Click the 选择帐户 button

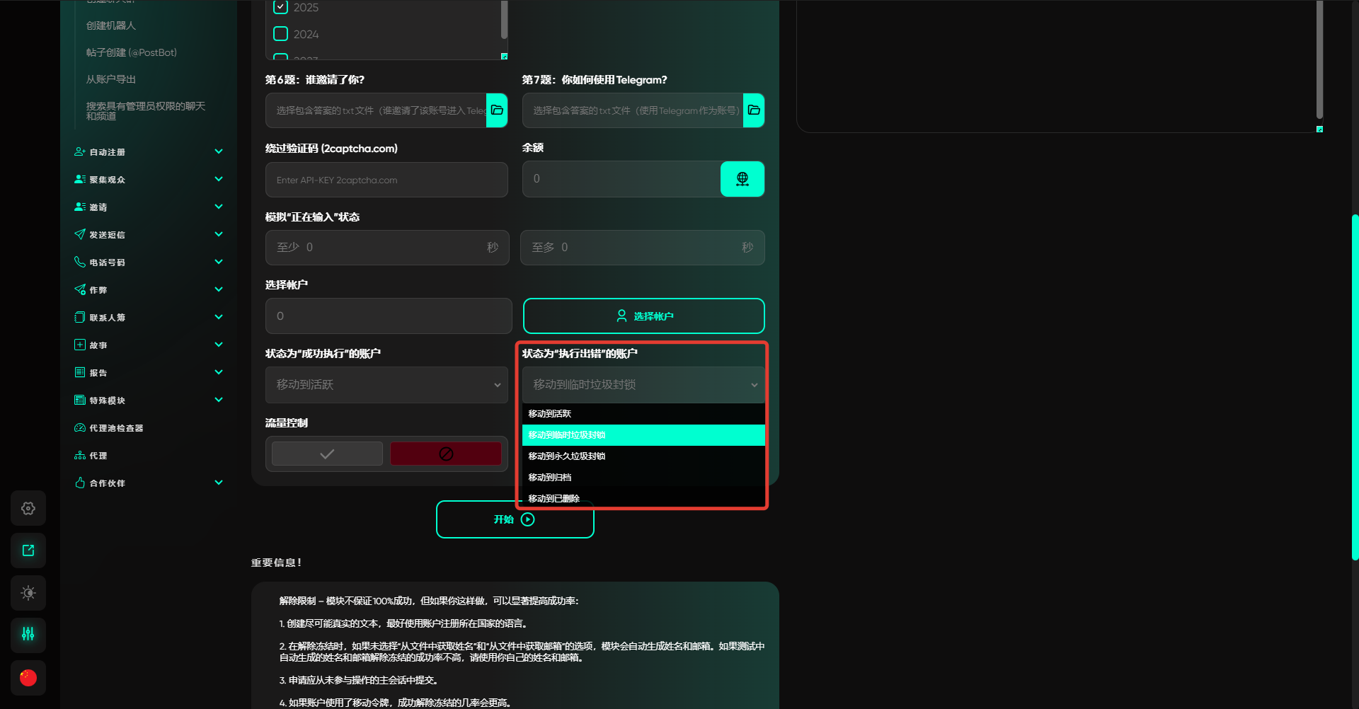pos(644,316)
